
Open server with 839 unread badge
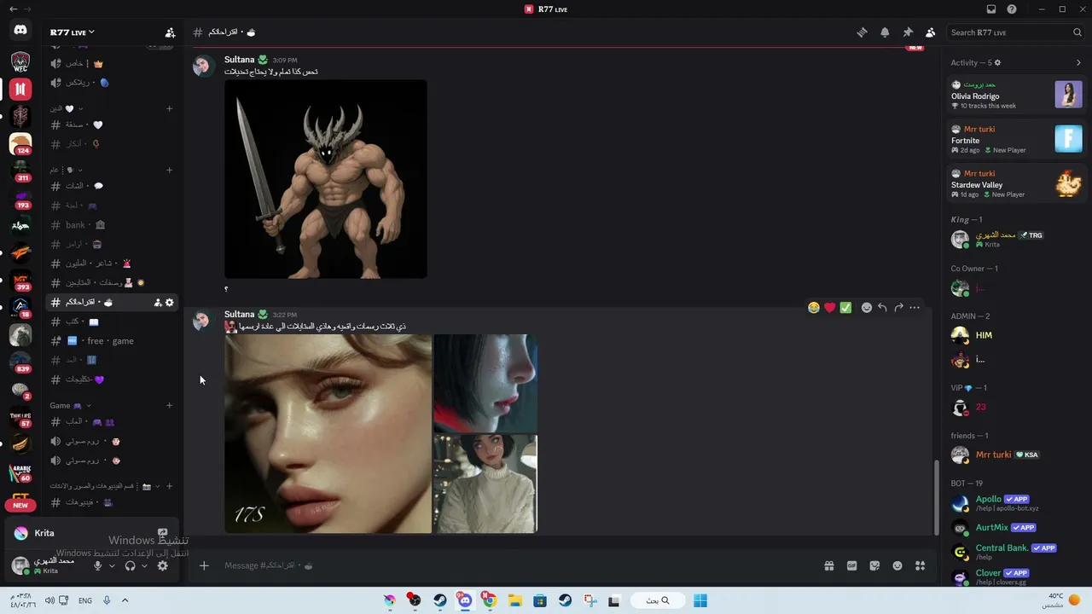point(20,362)
